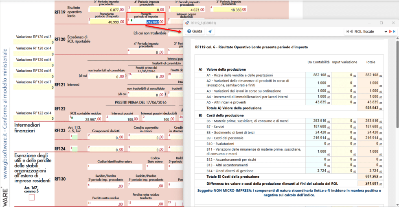Click Totale B) value 687.262
399x207 pixels.
pos(370,177)
